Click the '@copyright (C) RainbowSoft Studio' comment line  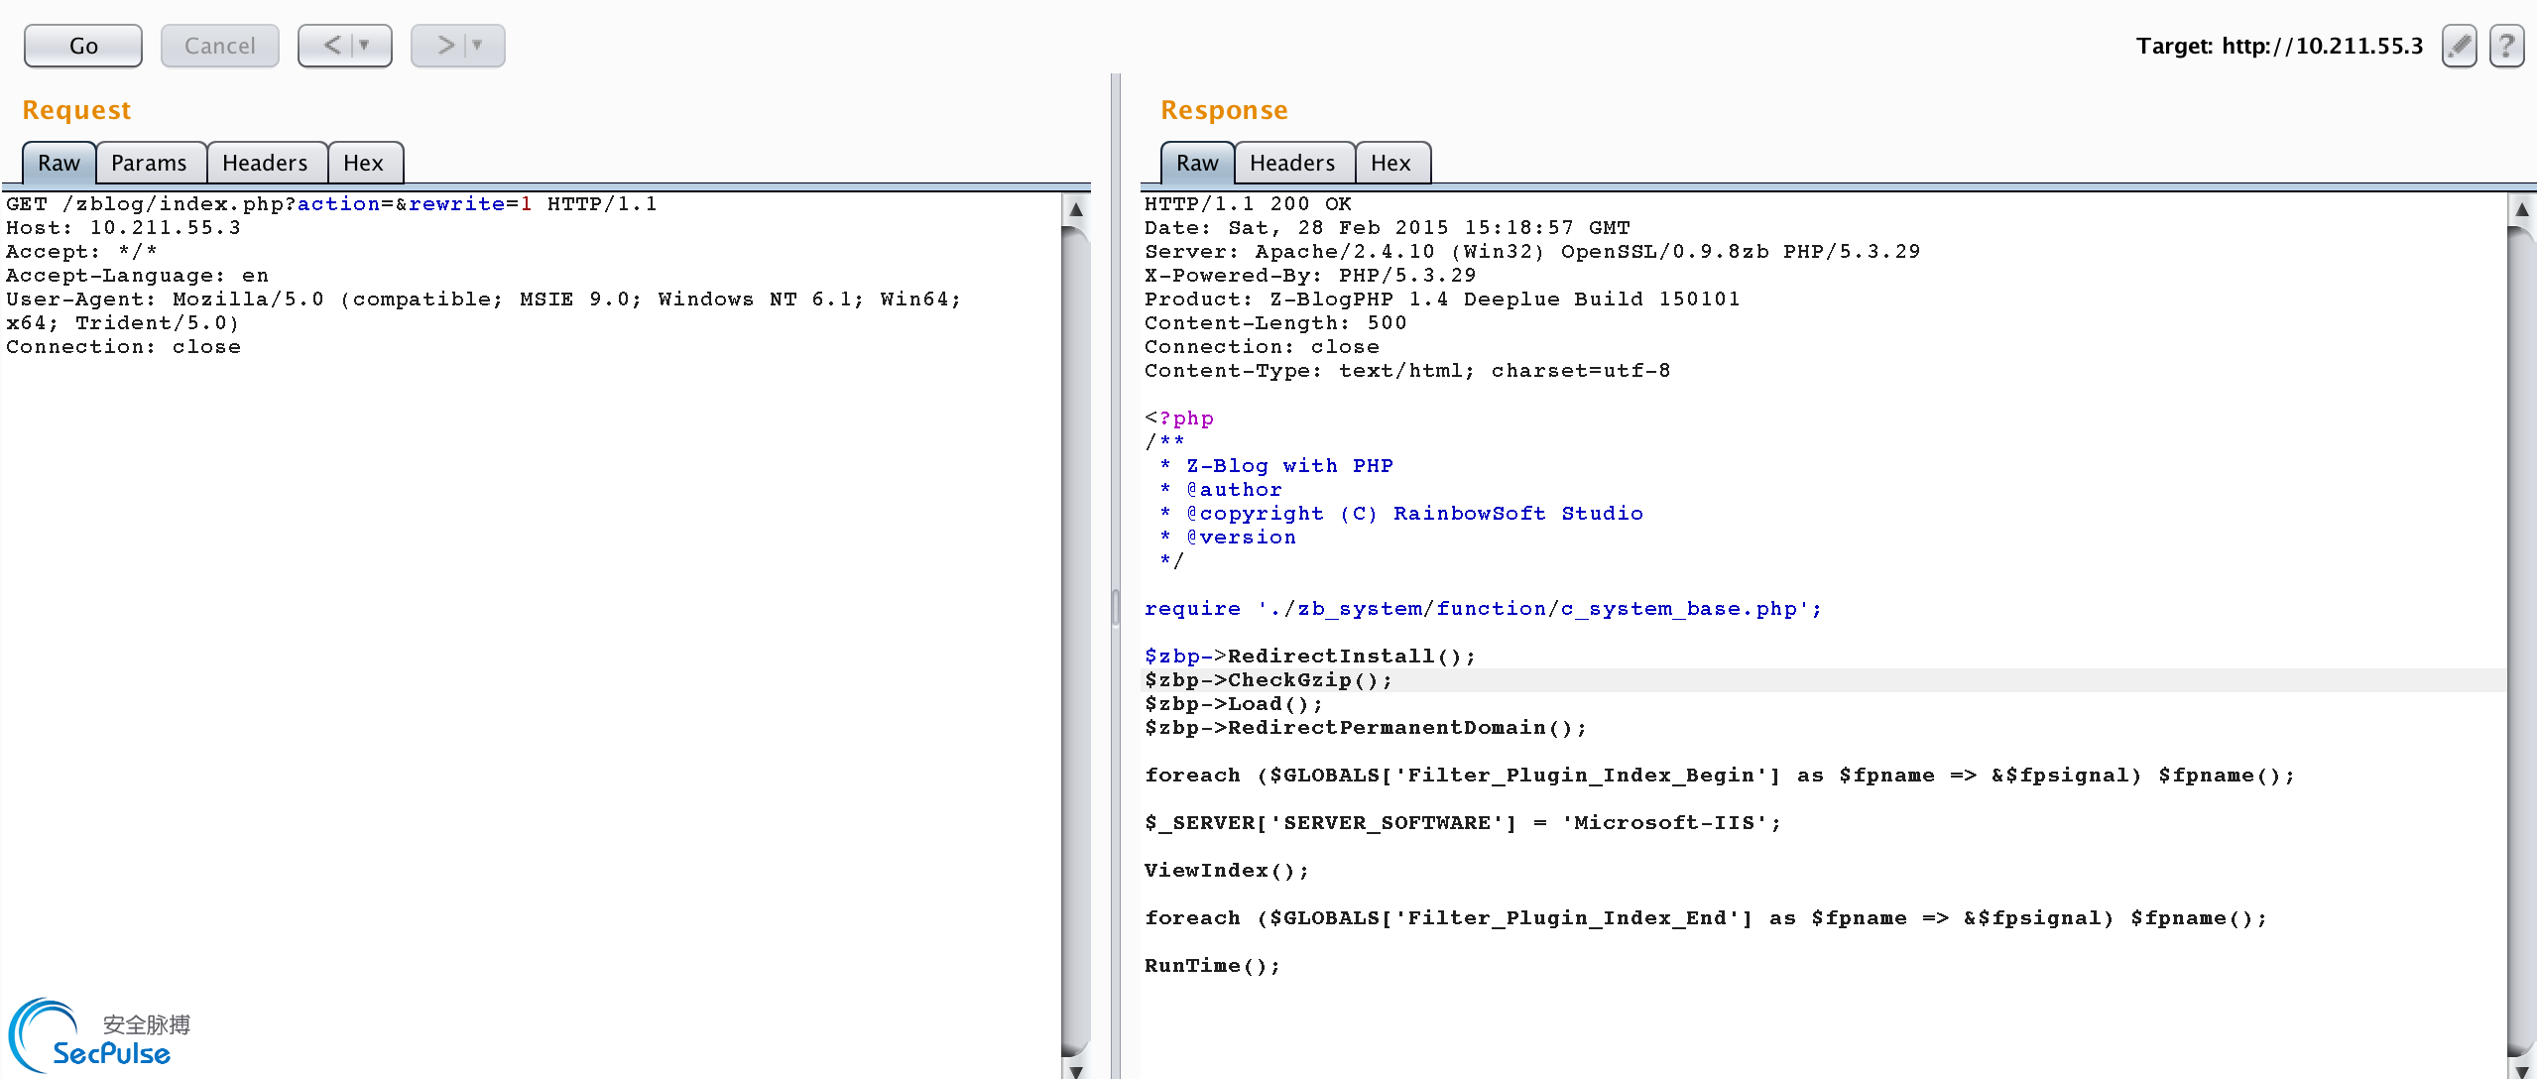(1401, 514)
